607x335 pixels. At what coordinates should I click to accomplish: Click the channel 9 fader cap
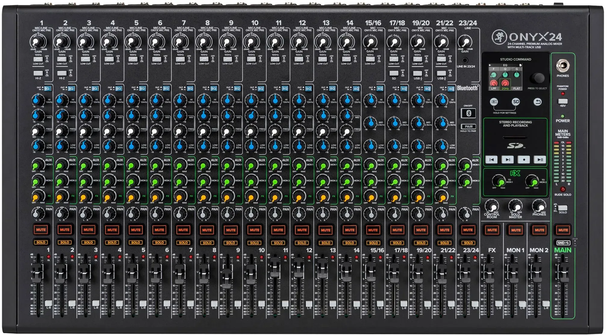click(227, 278)
